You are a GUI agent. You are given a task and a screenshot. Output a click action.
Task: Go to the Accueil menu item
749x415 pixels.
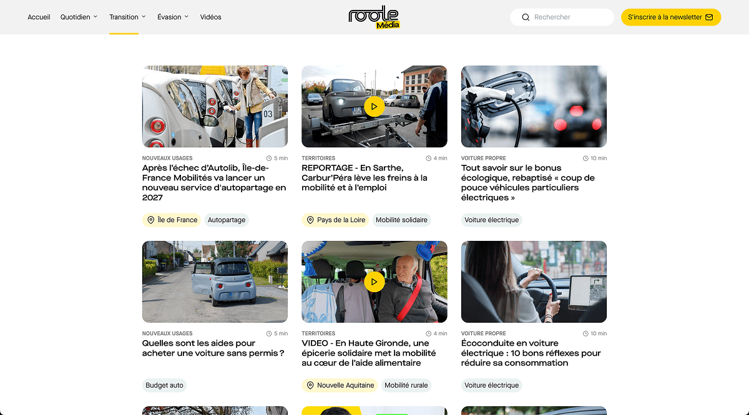(x=39, y=17)
